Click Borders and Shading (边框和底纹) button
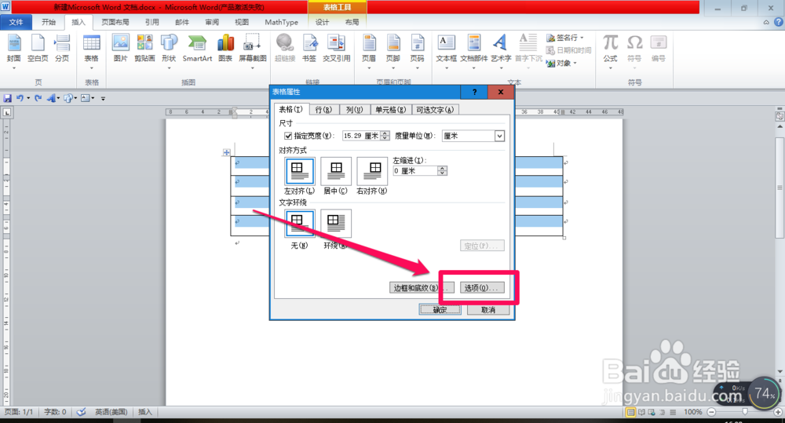This screenshot has height=423, width=785. (x=422, y=288)
